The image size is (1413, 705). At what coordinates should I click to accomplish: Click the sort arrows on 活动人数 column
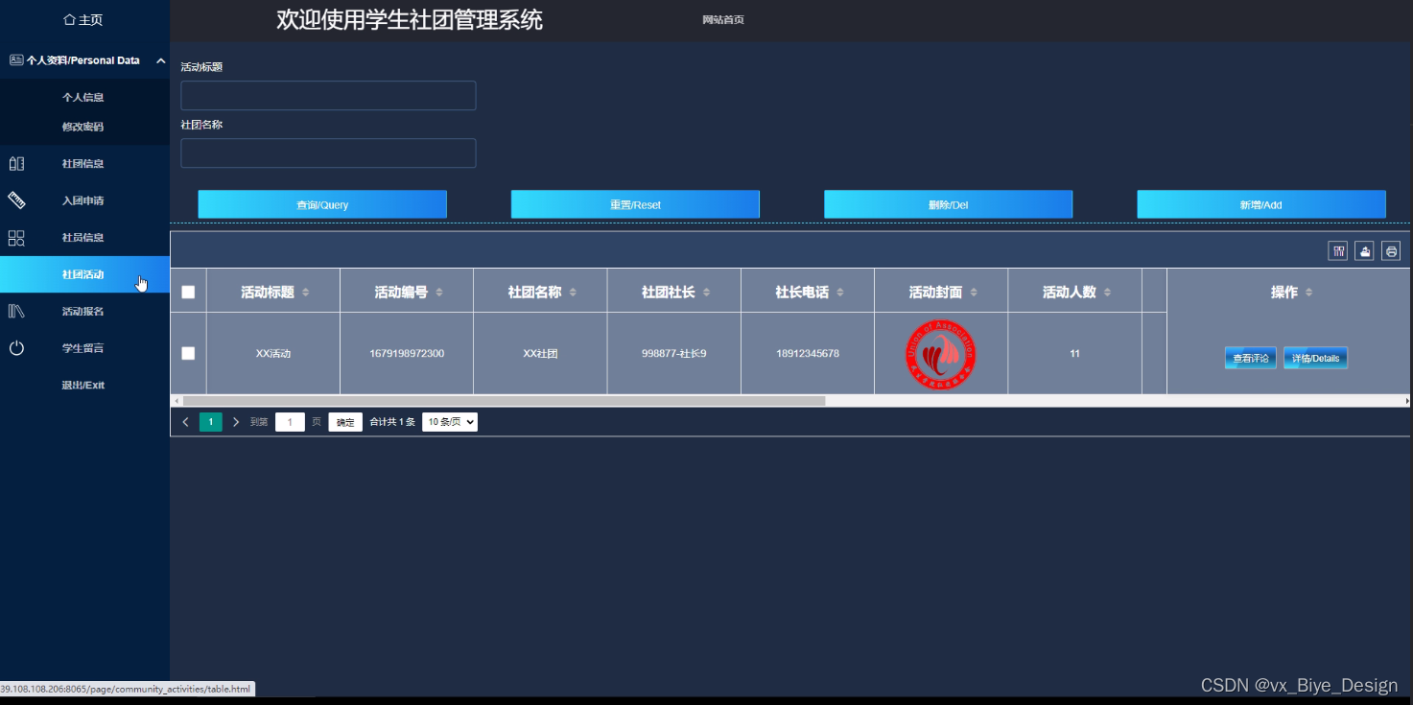click(1108, 293)
